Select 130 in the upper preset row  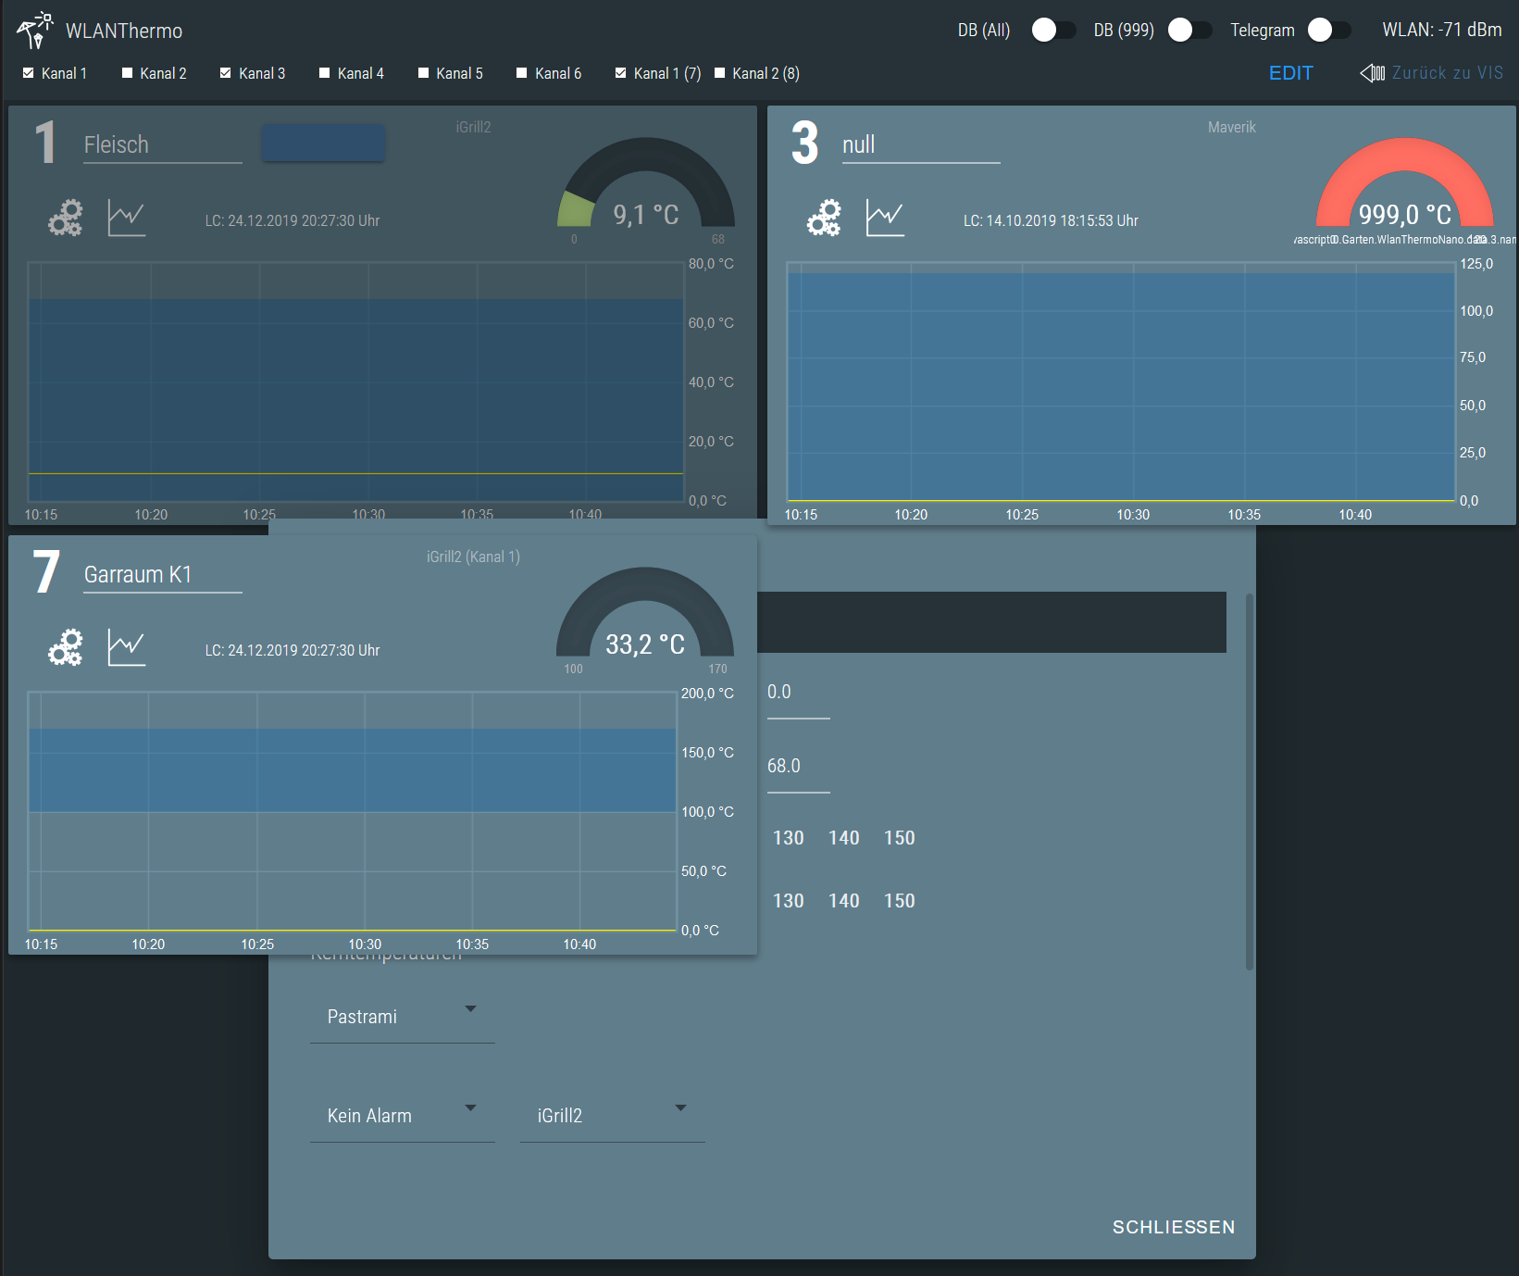pos(789,838)
